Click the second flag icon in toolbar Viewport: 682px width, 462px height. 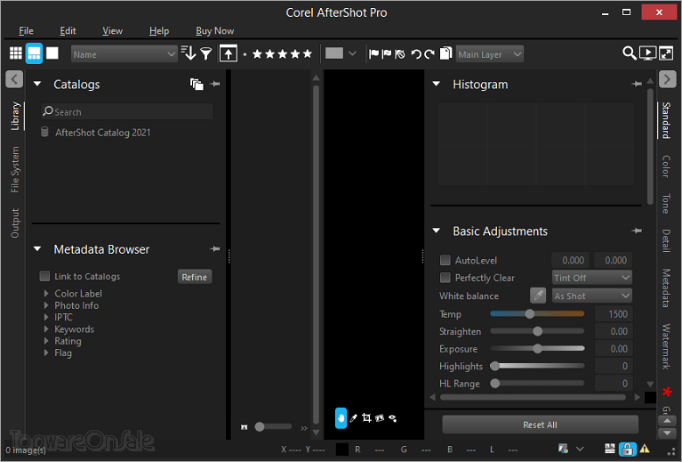pos(386,53)
